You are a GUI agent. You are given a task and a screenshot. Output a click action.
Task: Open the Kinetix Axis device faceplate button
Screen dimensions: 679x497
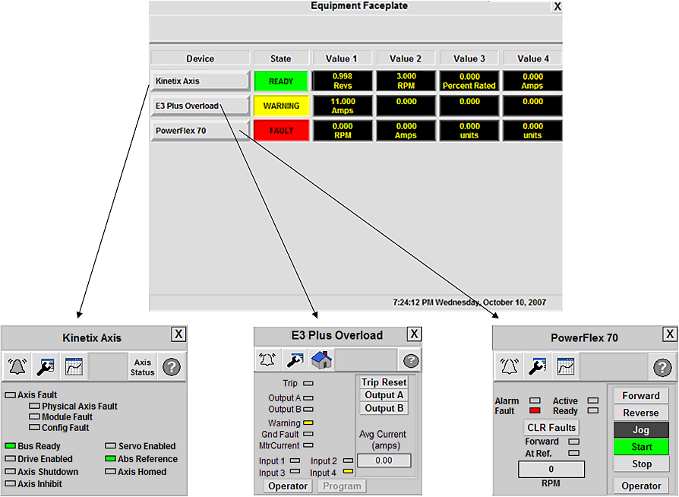(200, 81)
